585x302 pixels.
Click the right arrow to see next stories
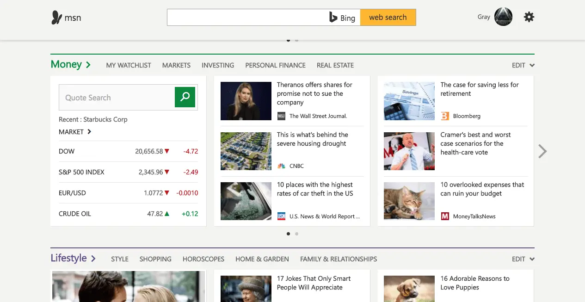[542, 151]
